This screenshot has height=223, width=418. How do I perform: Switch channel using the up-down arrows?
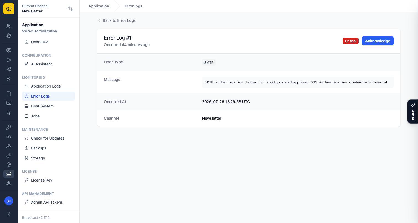pyautogui.click(x=70, y=9)
